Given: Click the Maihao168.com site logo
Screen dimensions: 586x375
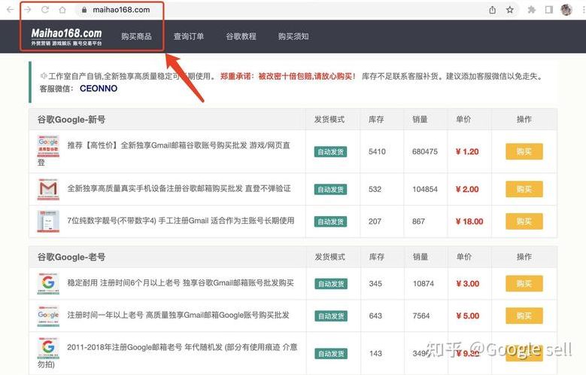Looking at the screenshot, I should point(66,37).
